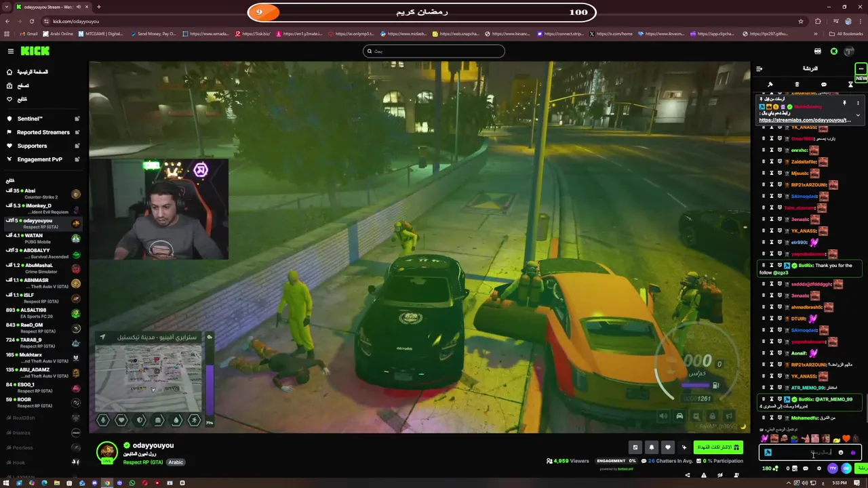Viewport: 868px width, 488px height.
Task: Click the blue gavel icon in chat input
Action: point(768,453)
